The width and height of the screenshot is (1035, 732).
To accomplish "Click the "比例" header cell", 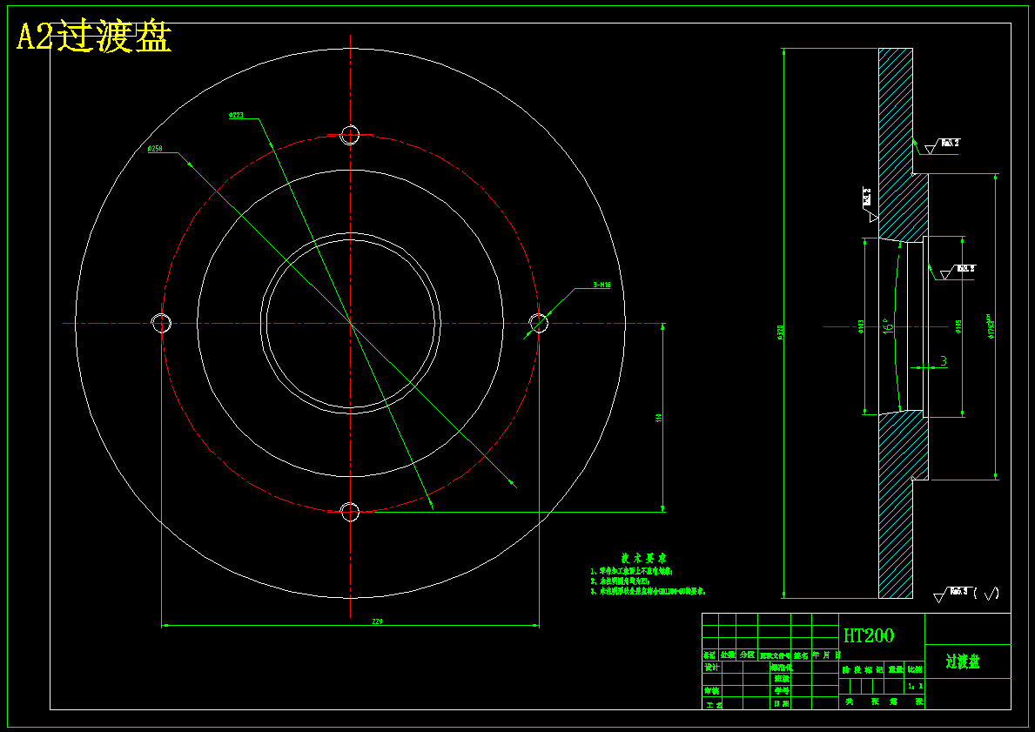I will tap(915, 669).
